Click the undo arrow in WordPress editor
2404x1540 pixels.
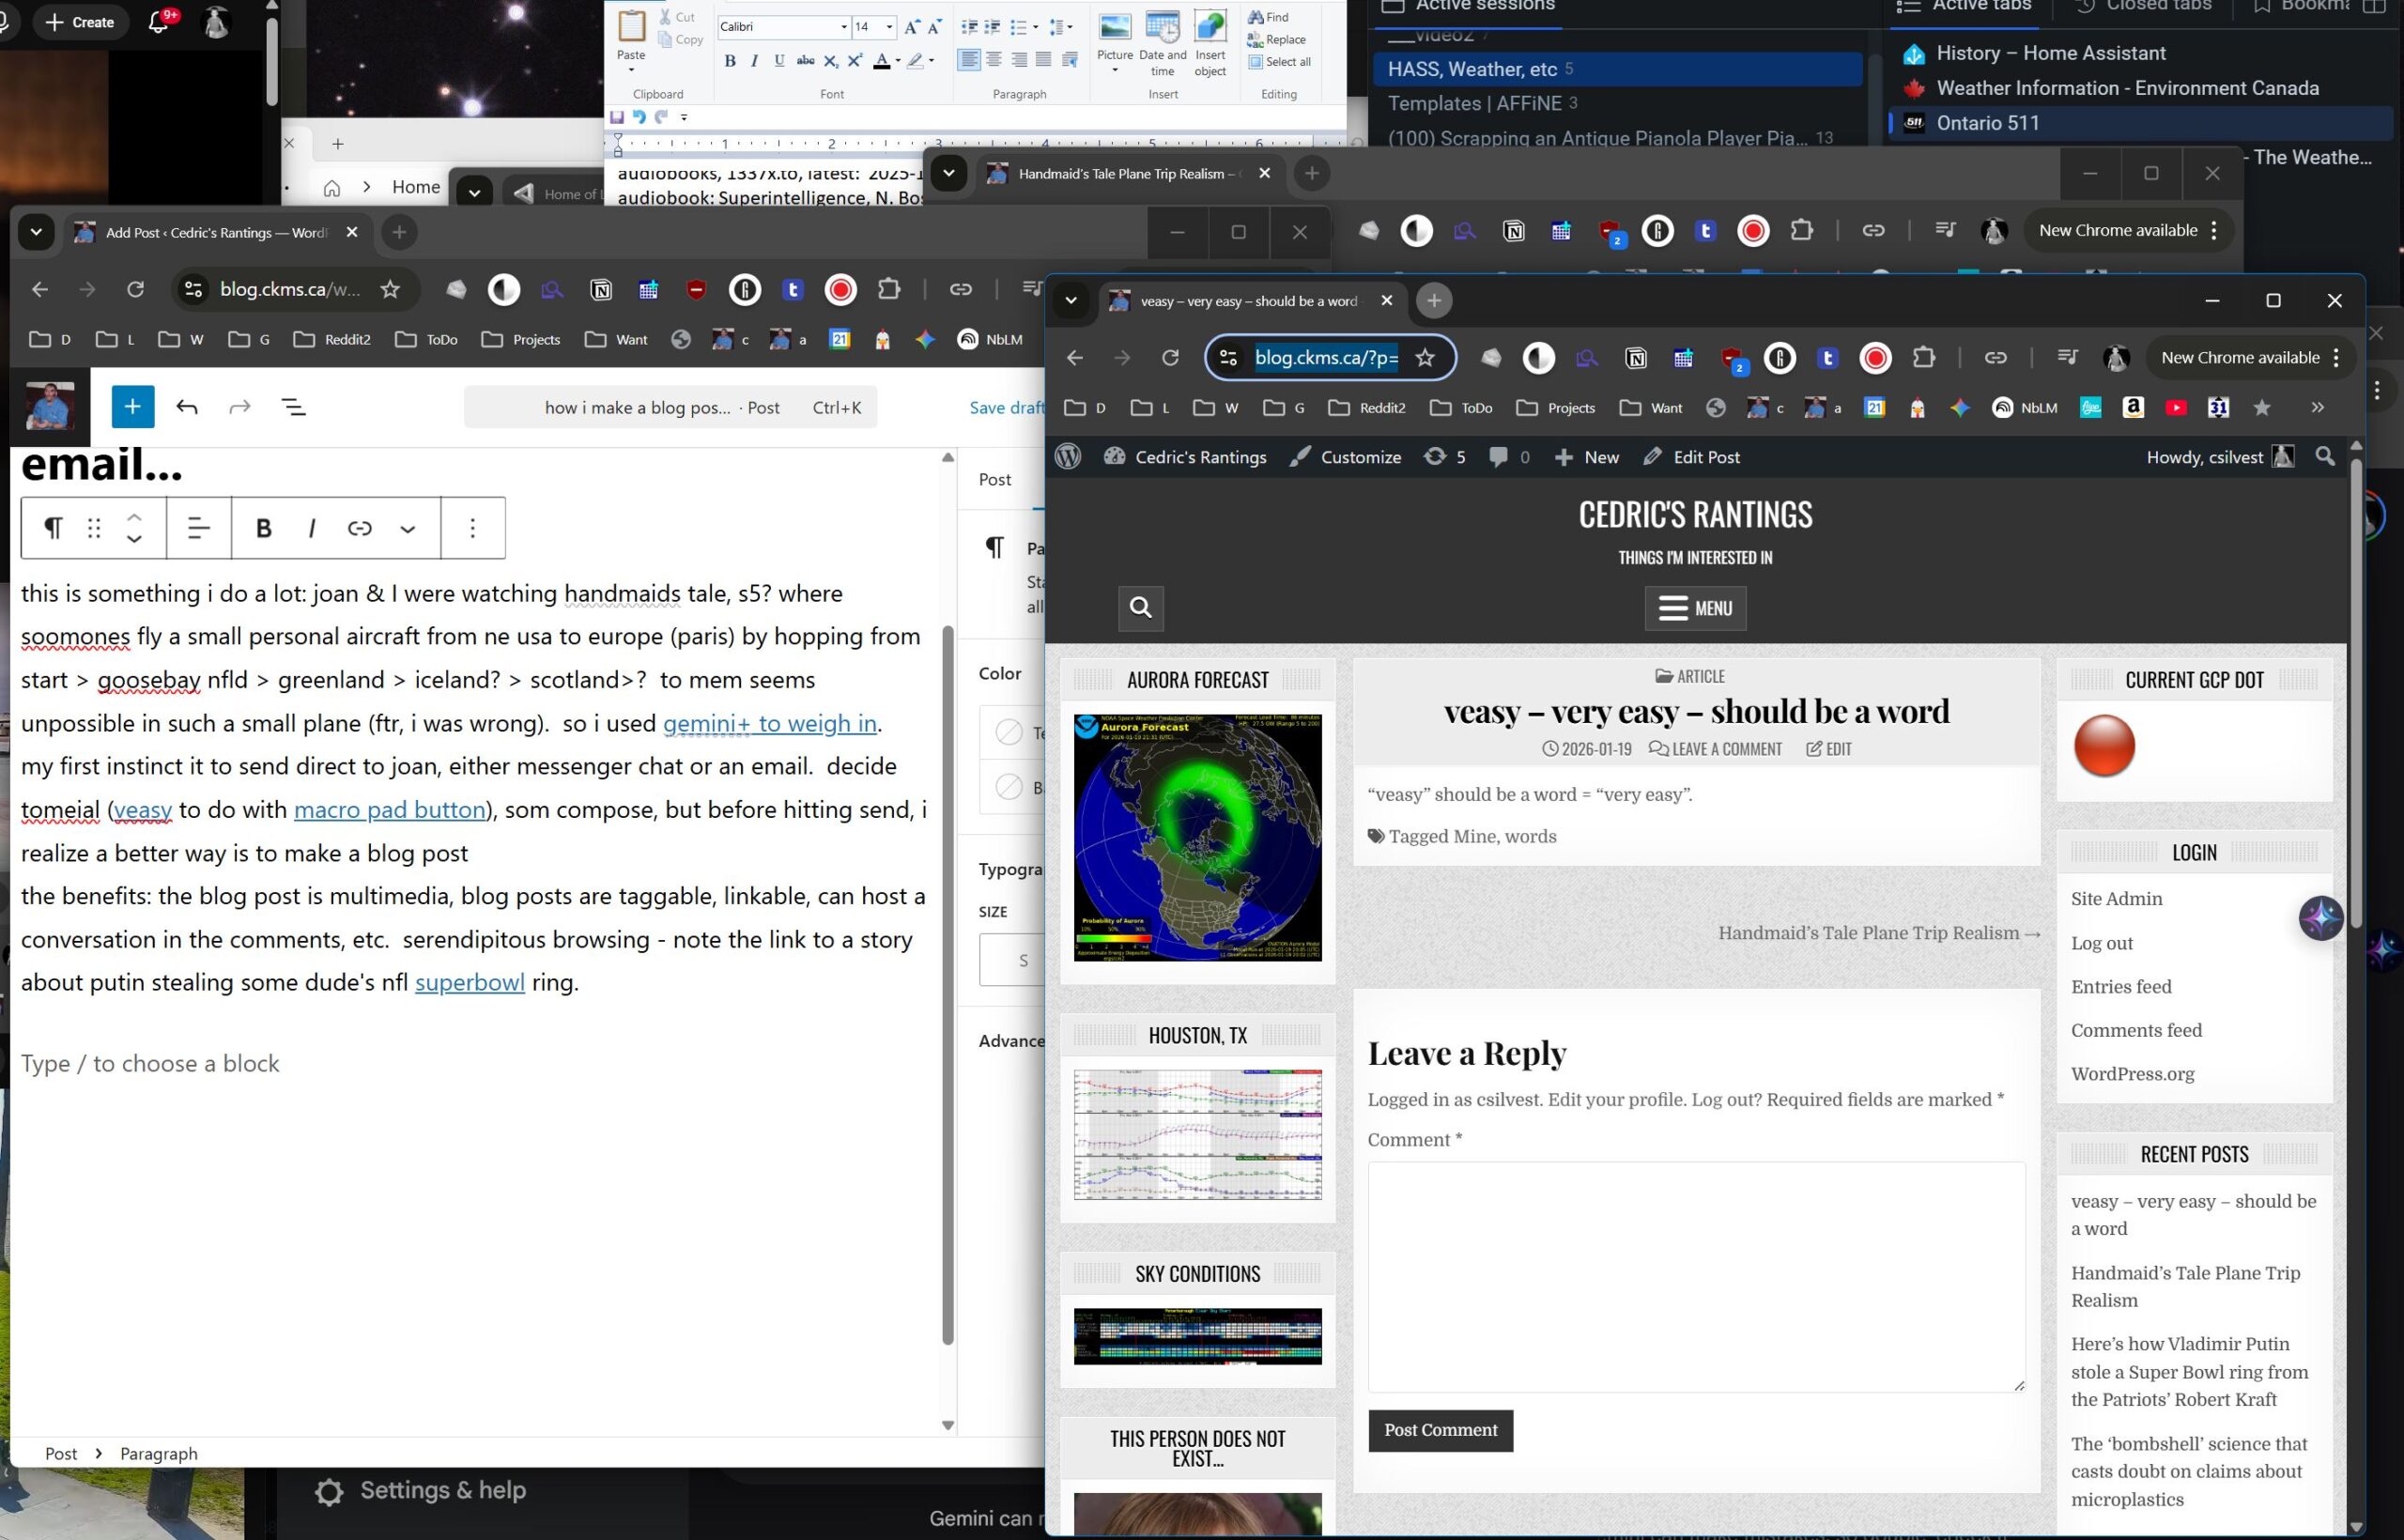click(x=187, y=407)
